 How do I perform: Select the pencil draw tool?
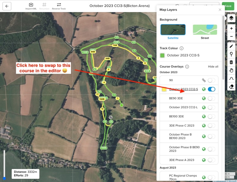(x=231, y=46)
